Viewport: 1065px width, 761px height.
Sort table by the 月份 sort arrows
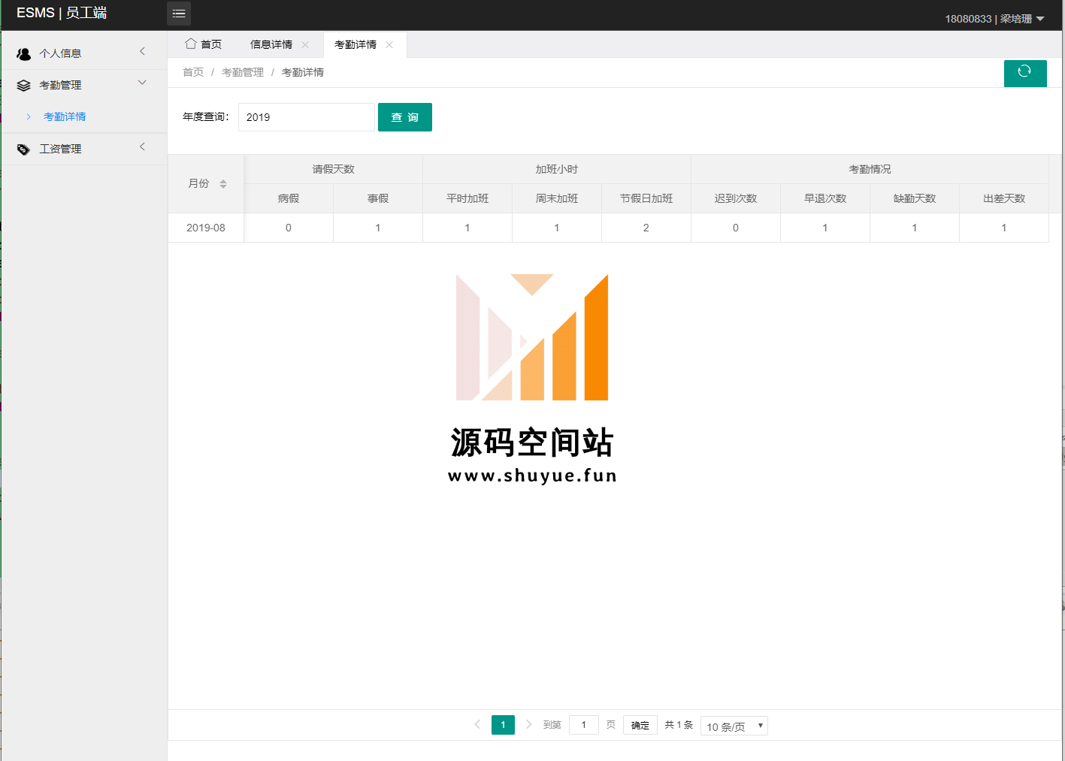[x=223, y=184]
